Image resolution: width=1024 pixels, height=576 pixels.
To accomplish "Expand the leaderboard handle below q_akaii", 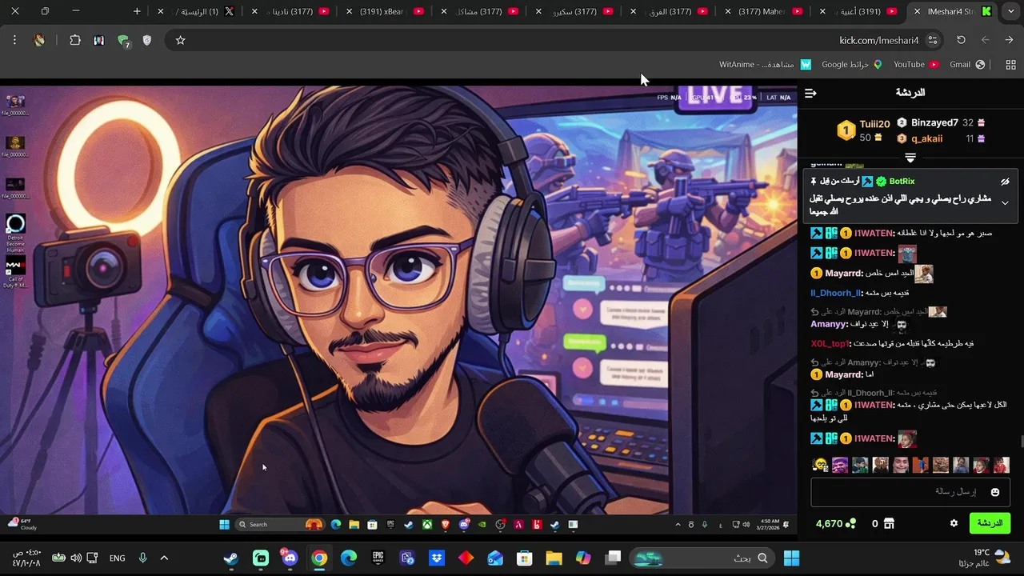I will pyautogui.click(x=910, y=158).
